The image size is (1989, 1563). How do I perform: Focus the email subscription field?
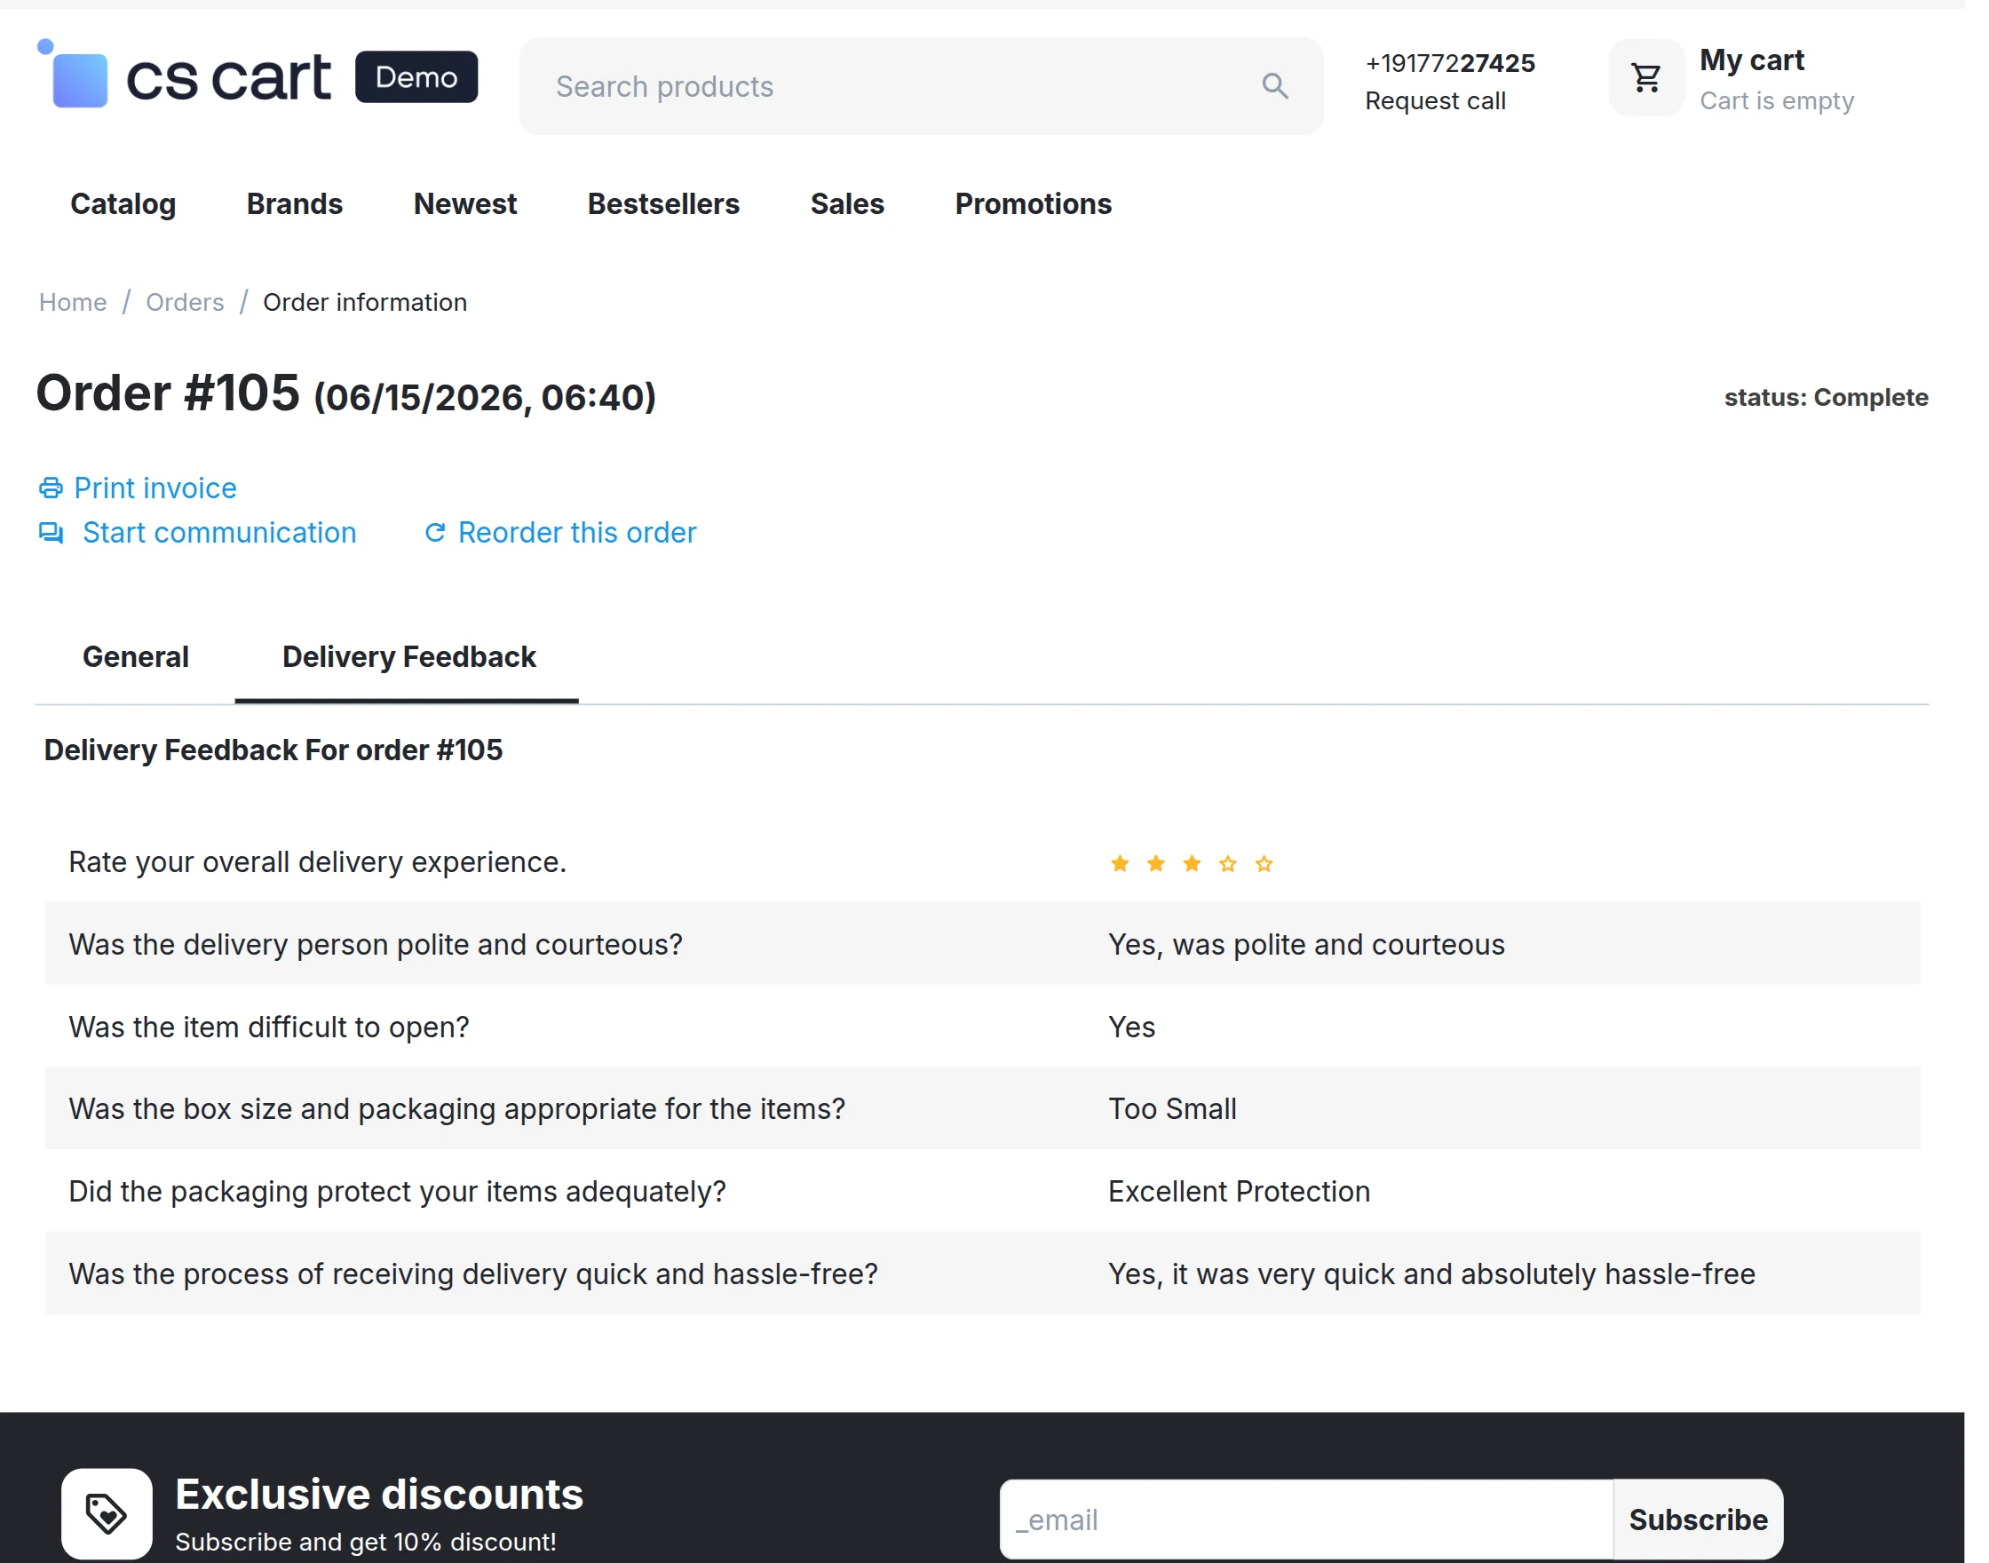click(x=1306, y=1520)
